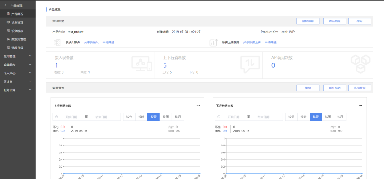
Task: Click the 数据流管理 icon in sidebar
Action: click(8, 39)
